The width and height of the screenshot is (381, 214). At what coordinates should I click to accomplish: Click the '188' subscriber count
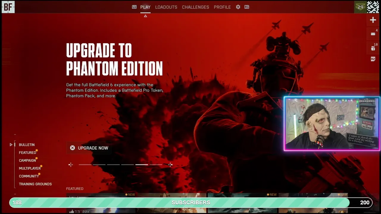point(17,203)
